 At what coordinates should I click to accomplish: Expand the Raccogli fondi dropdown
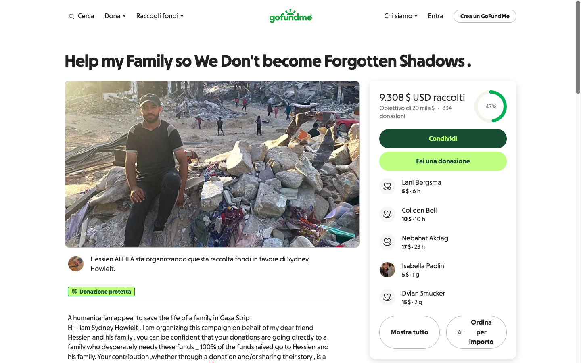pyautogui.click(x=160, y=16)
